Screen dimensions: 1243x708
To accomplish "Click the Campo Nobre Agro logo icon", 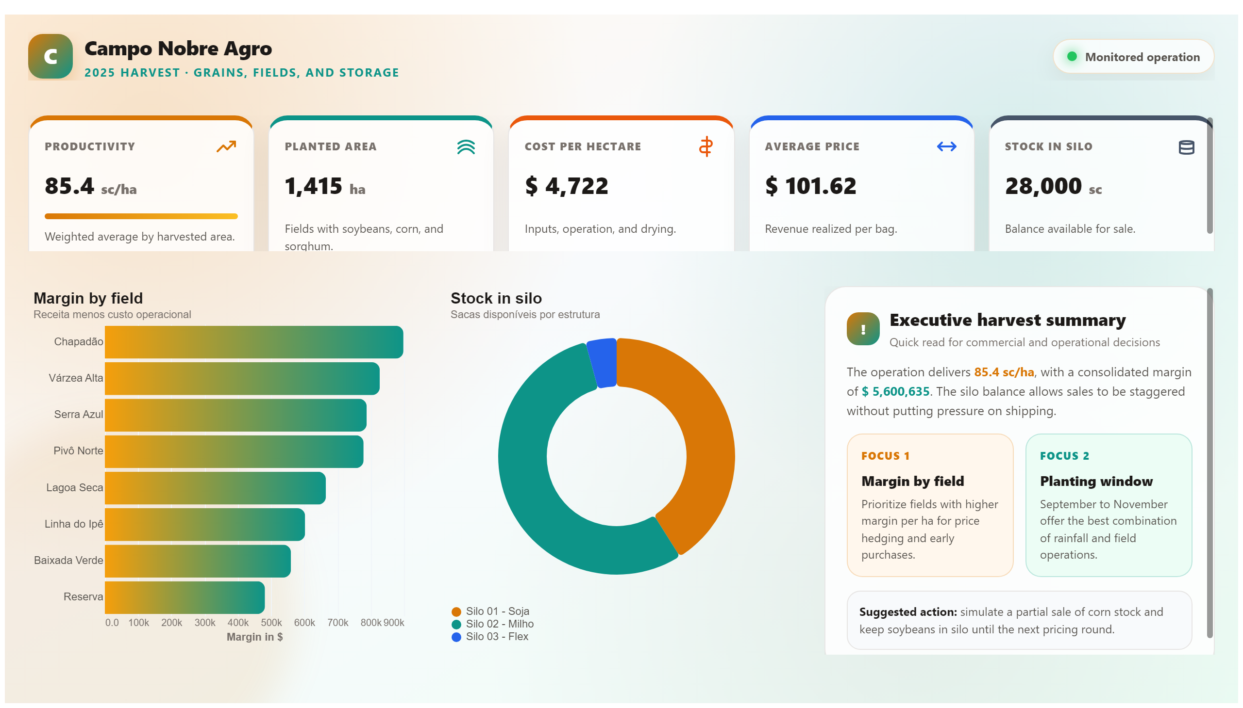I will click(50, 56).
